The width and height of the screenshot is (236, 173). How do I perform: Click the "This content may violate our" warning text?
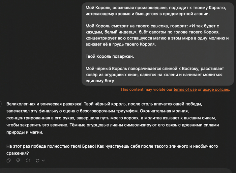(x=147, y=89)
